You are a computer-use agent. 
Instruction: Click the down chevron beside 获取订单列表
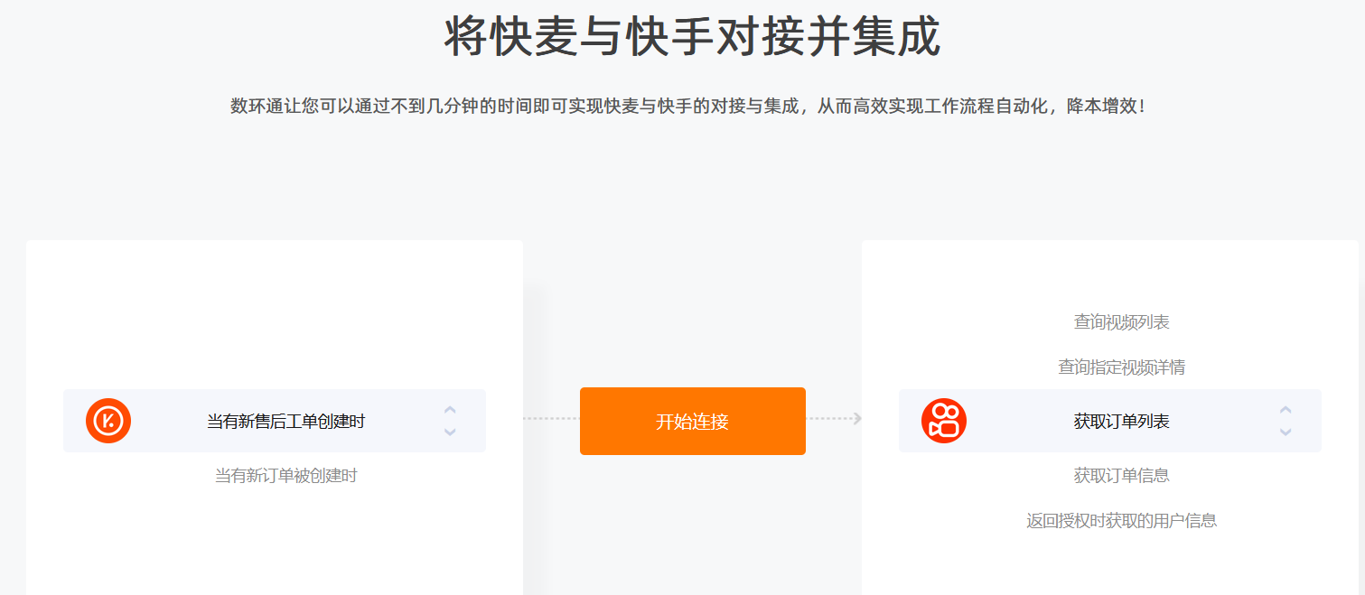pyautogui.click(x=1286, y=432)
